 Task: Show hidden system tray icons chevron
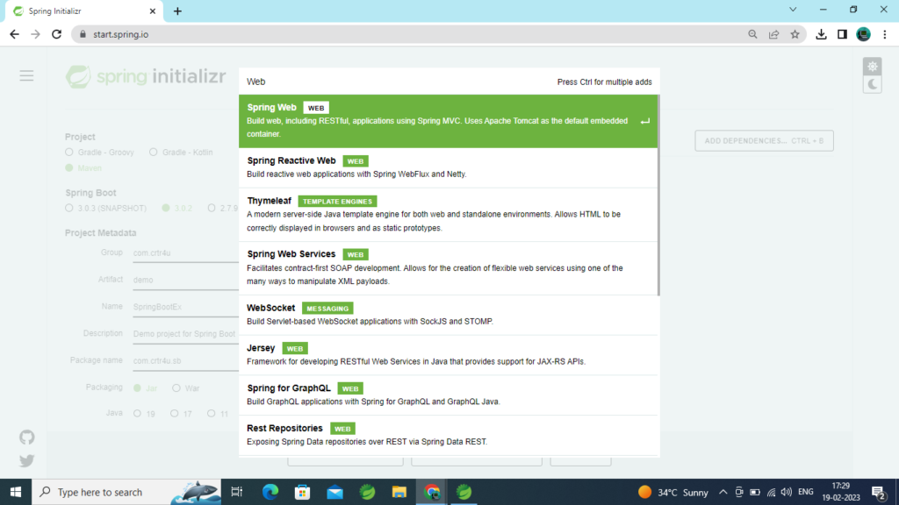723,492
